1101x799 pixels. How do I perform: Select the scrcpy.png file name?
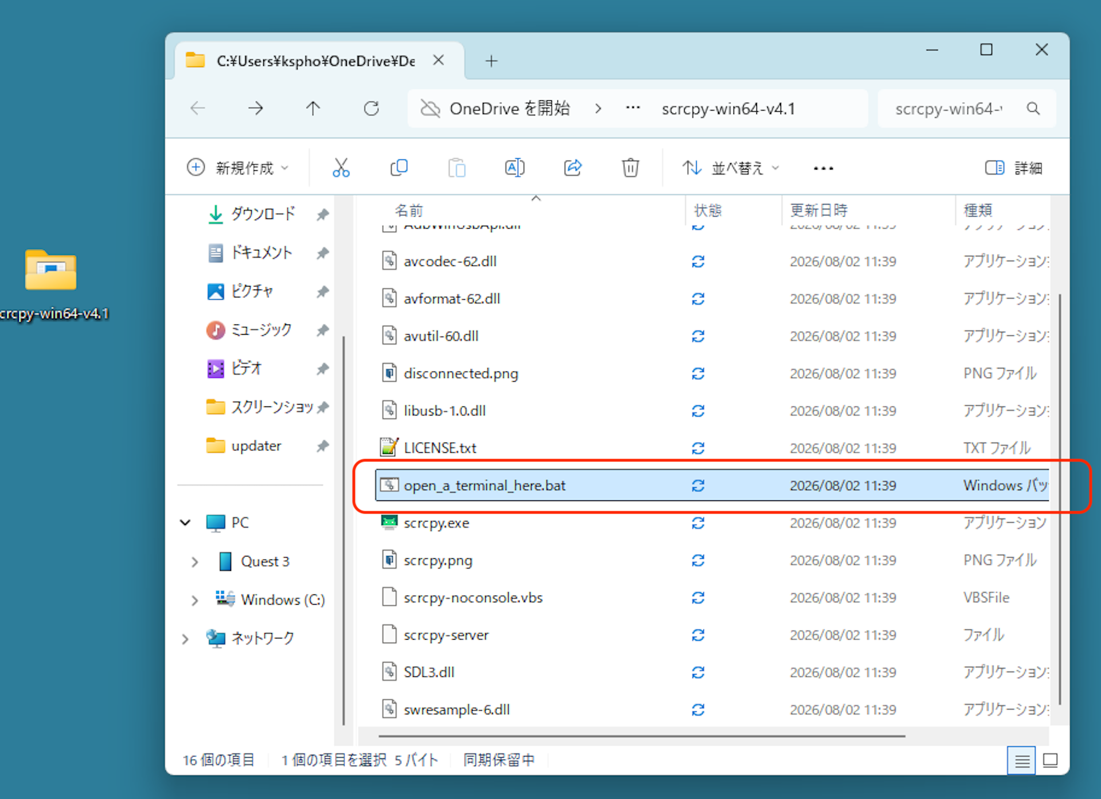(x=438, y=561)
